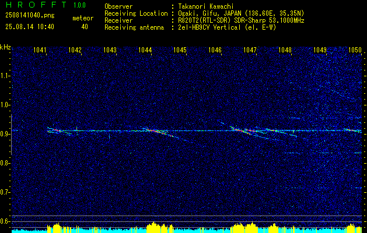Click the 1.0 kHz frequency label
367x233 pixels.
[5, 105]
